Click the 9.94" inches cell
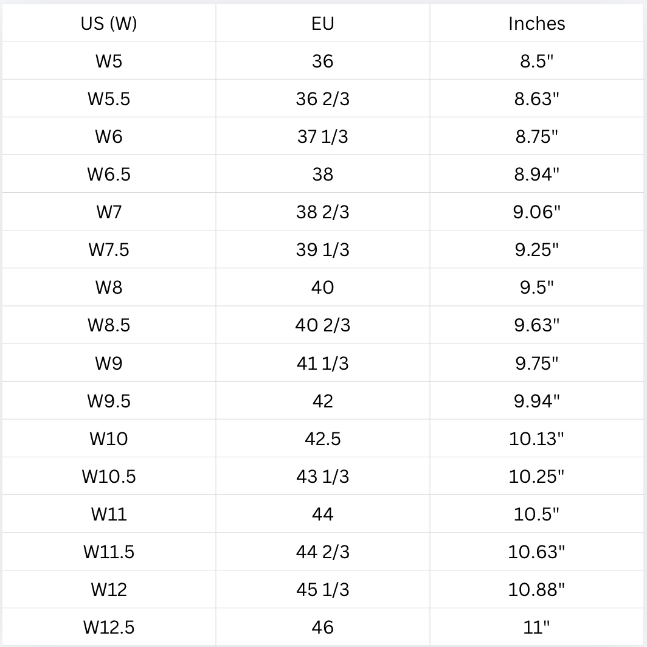 pos(536,401)
